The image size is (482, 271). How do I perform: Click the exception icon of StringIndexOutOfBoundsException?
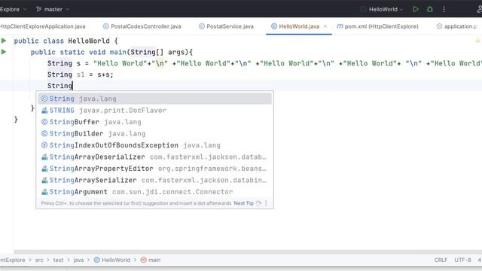44,145
